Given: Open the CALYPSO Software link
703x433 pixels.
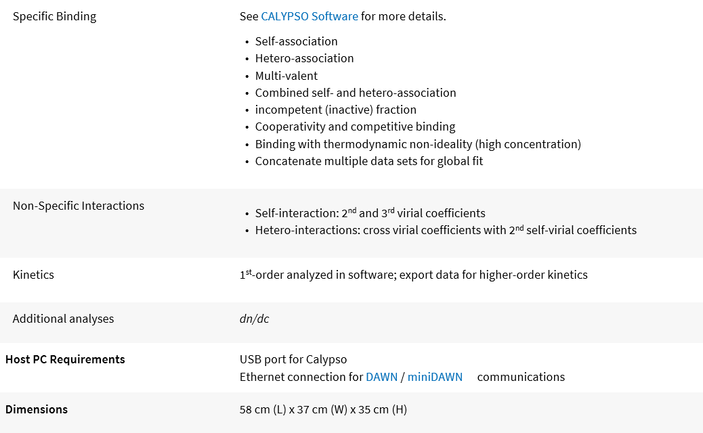Looking at the screenshot, I should point(310,16).
